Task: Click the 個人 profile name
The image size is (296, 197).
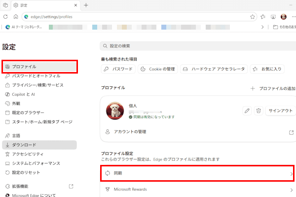Action: click(x=133, y=106)
